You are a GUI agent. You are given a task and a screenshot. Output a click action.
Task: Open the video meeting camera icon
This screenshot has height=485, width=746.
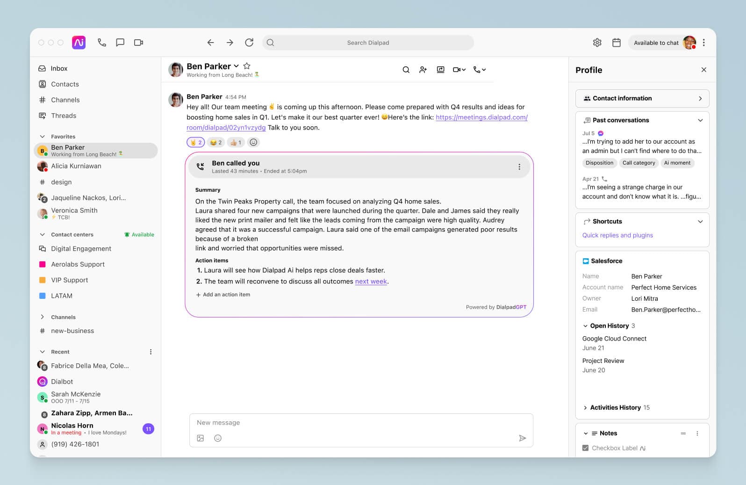138,43
